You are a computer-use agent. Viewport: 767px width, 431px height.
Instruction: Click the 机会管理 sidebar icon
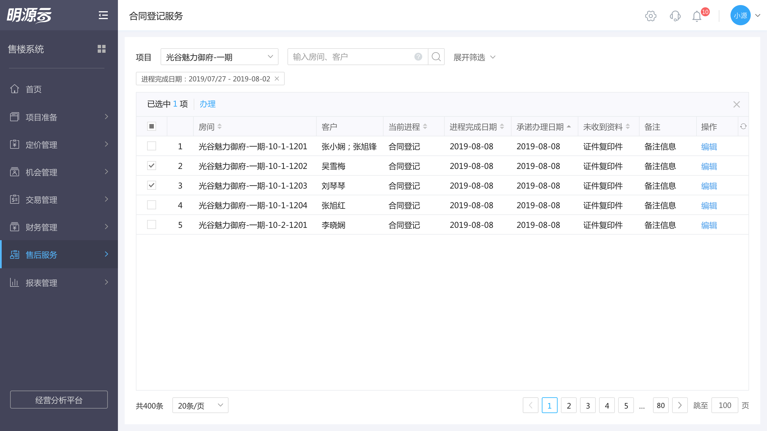point(15,172)
